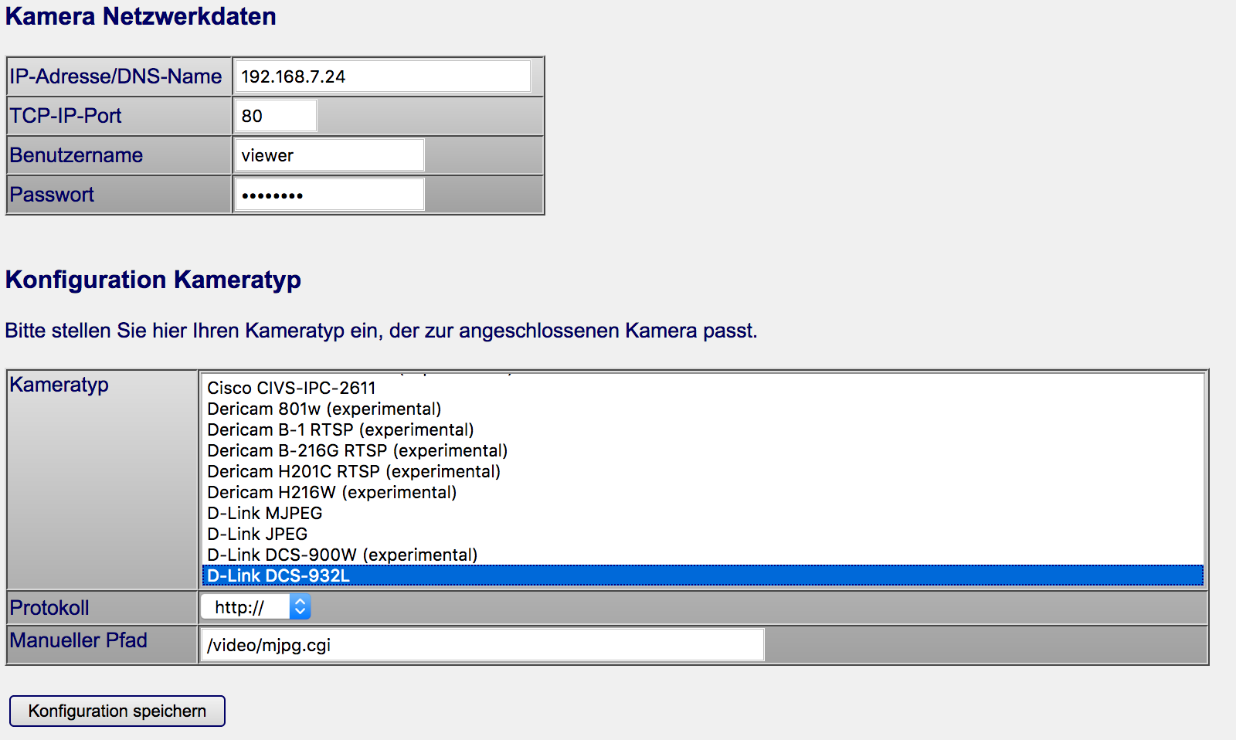The height and width of the screenshot is (740, 1236).
Task: Open the Protokoll http:// dropdown
Action: click(256, 607)
